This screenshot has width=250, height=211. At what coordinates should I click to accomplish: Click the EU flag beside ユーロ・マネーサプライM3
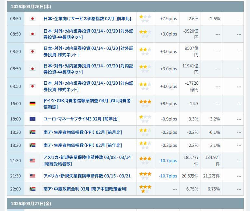click(x=33, y=119)
